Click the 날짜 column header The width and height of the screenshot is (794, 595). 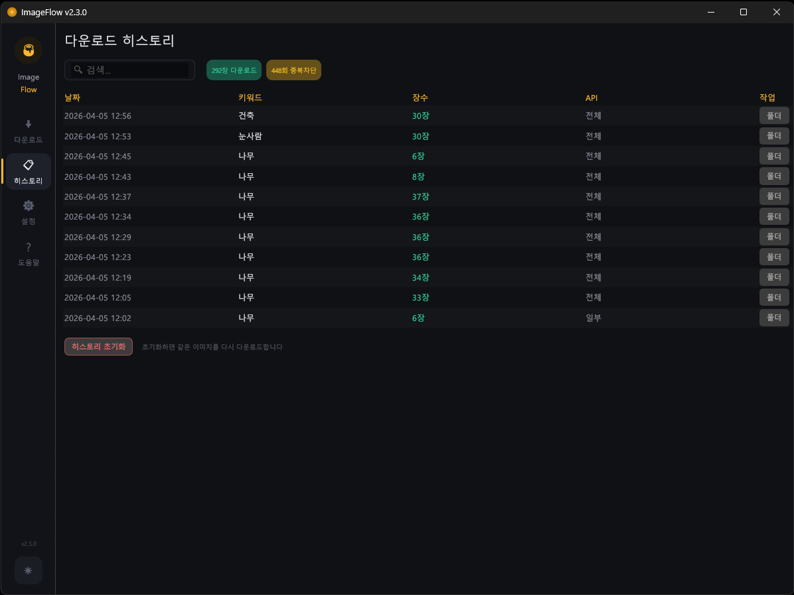(72, 98)
